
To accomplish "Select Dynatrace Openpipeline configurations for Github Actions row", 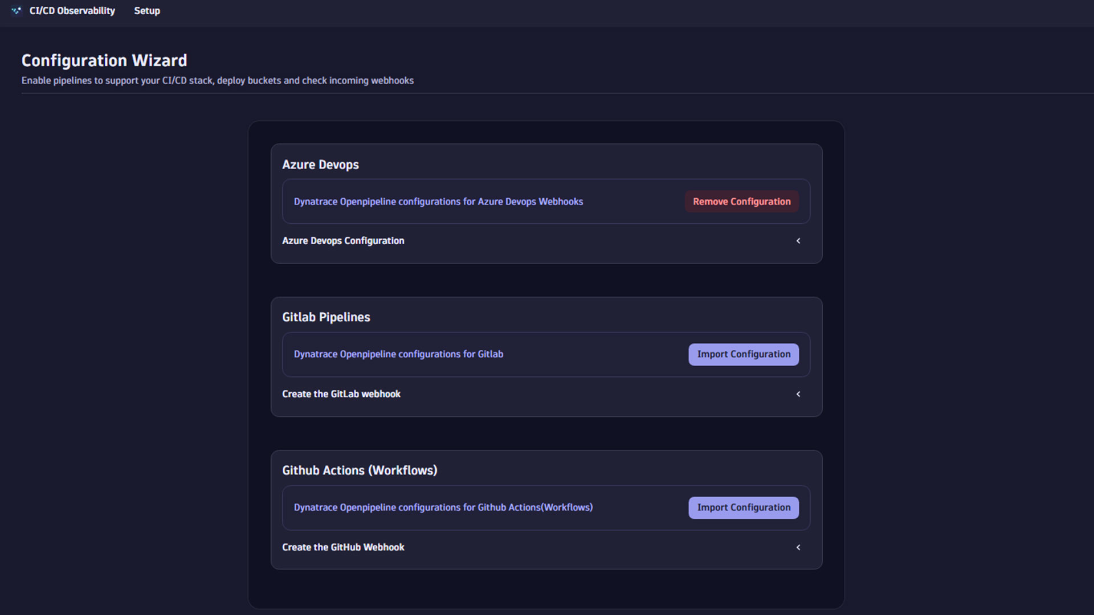I will coord(443,507).
